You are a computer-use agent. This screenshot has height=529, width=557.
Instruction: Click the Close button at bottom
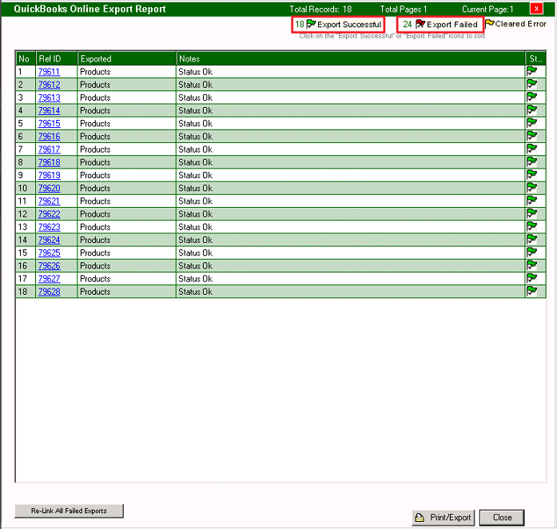502,517
